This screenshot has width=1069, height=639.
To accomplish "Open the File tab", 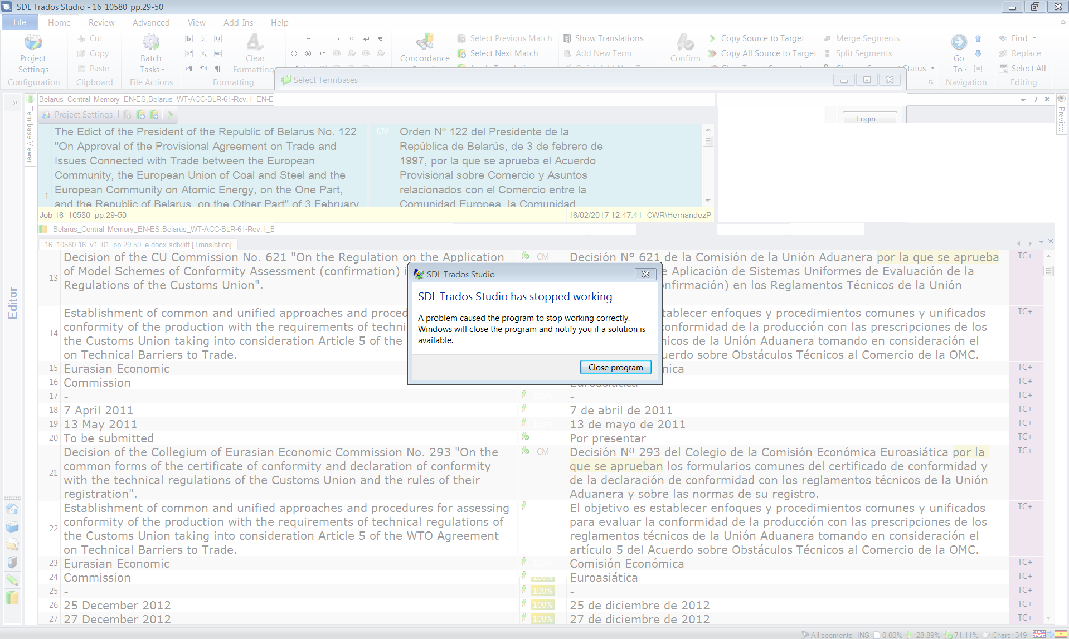I will tap(20, 22).
